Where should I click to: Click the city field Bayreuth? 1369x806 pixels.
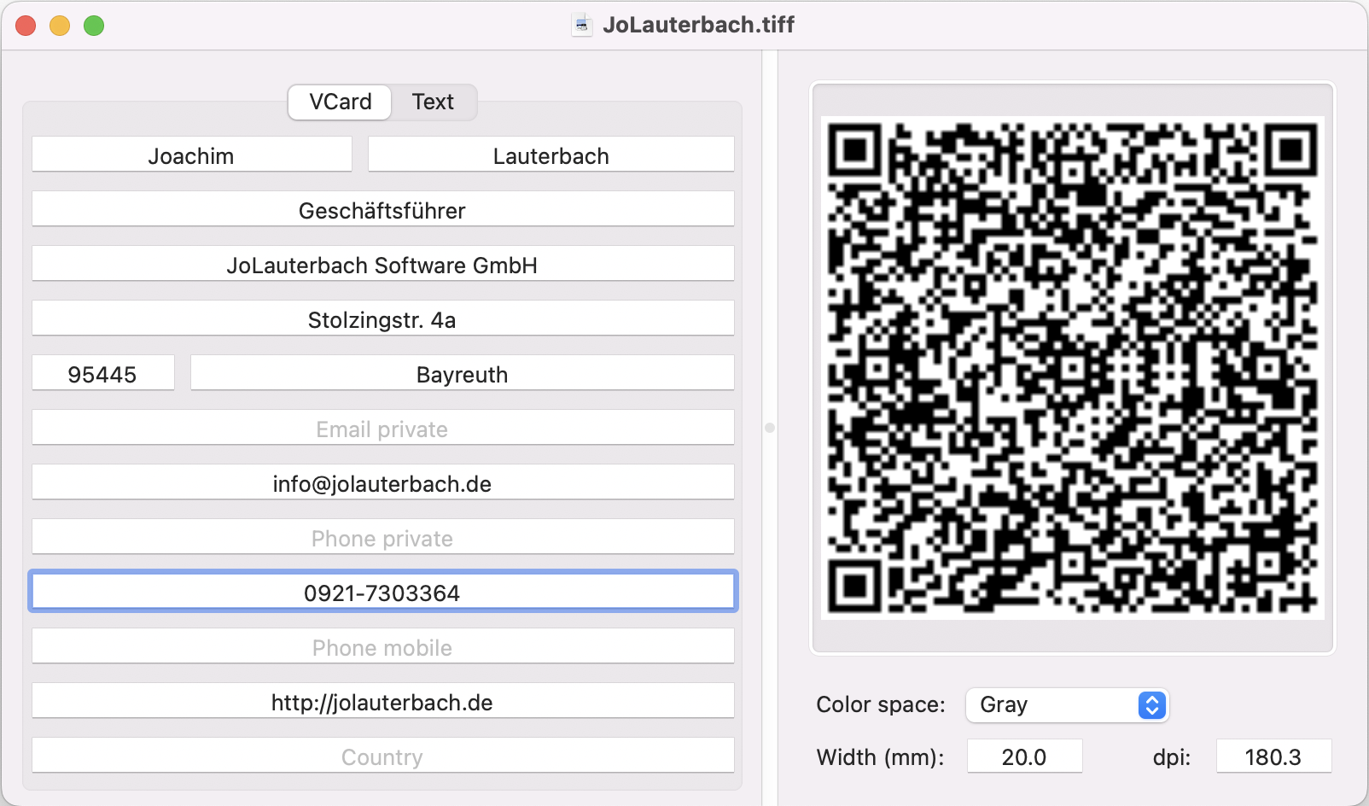(462, 374)
